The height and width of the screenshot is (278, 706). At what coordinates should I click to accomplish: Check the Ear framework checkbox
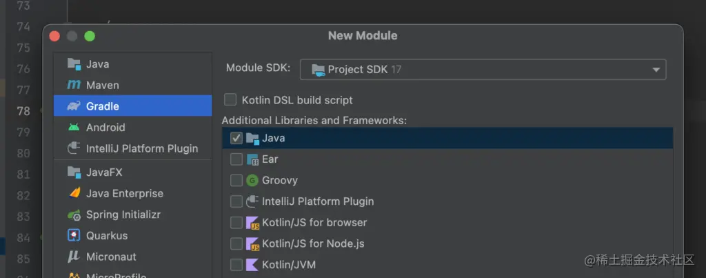point(236,159)
